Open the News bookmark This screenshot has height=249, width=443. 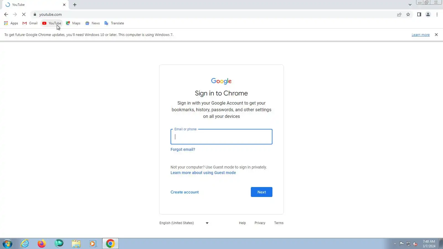pyautogui.click(x=92, y=23)
